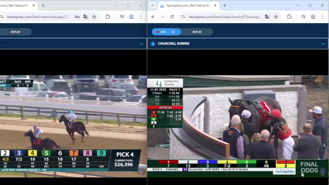The height and width of the screenshot is (185, 329).
Task: Reload the Churchill Downs page
Action: 172,17
